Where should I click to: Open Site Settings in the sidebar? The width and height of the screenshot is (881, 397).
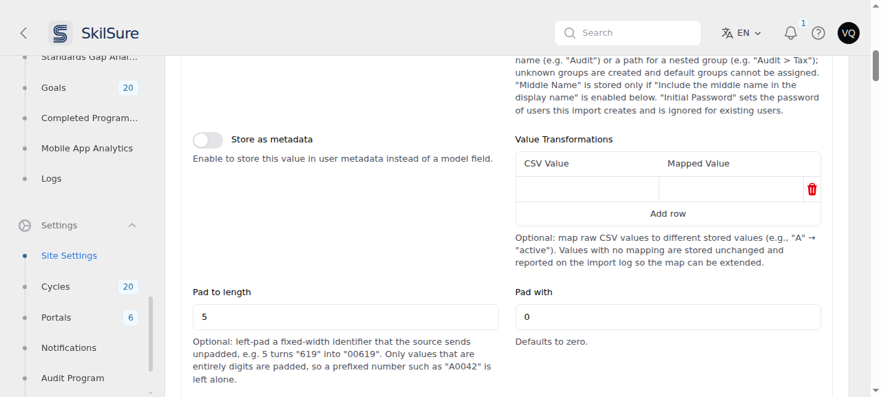(x=69, y=256)
